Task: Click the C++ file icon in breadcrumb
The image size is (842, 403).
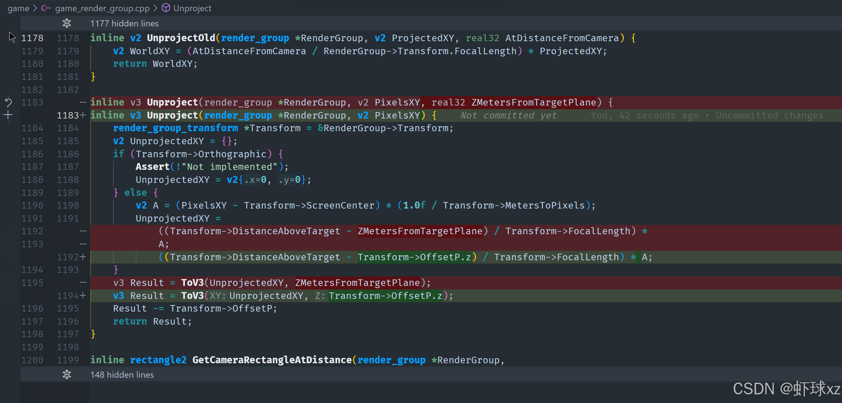Action: click(46, 8)
